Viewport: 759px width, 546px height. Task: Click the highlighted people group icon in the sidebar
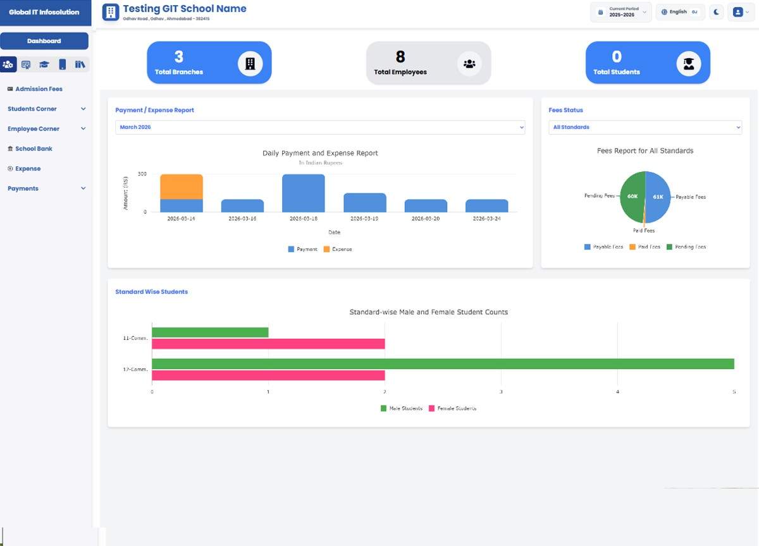[9, 64]
